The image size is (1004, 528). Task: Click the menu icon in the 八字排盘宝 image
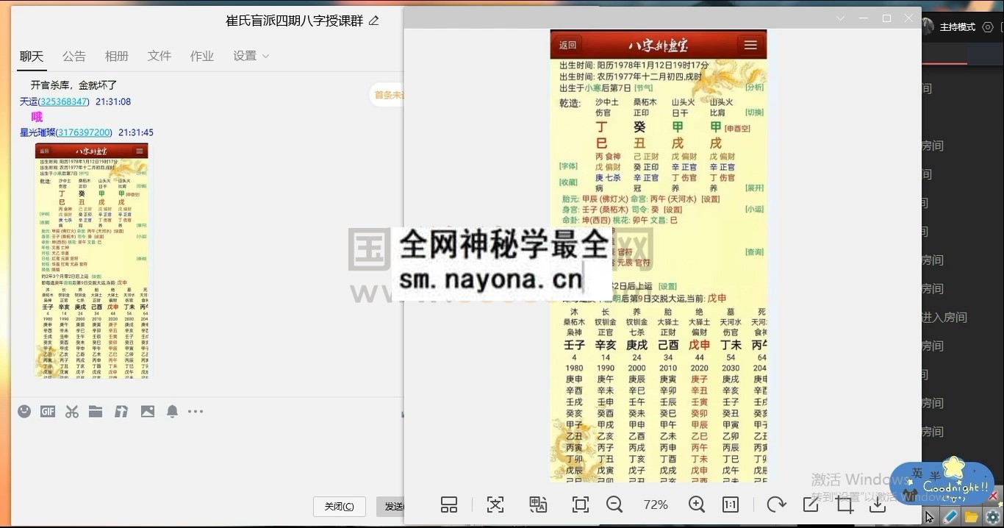click(x=750, y=45)
